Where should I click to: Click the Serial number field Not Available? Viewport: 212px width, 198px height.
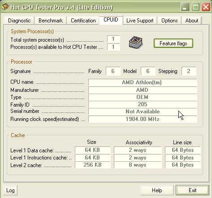click(143, 112)
